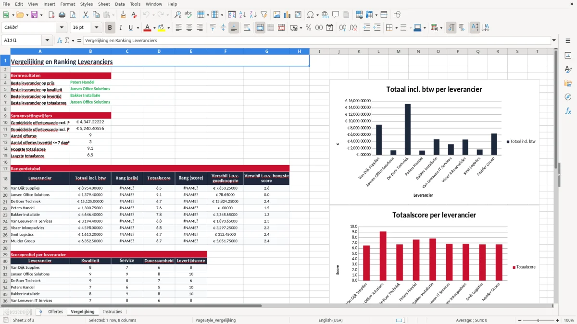Click the formula input line field

(316, 41)
